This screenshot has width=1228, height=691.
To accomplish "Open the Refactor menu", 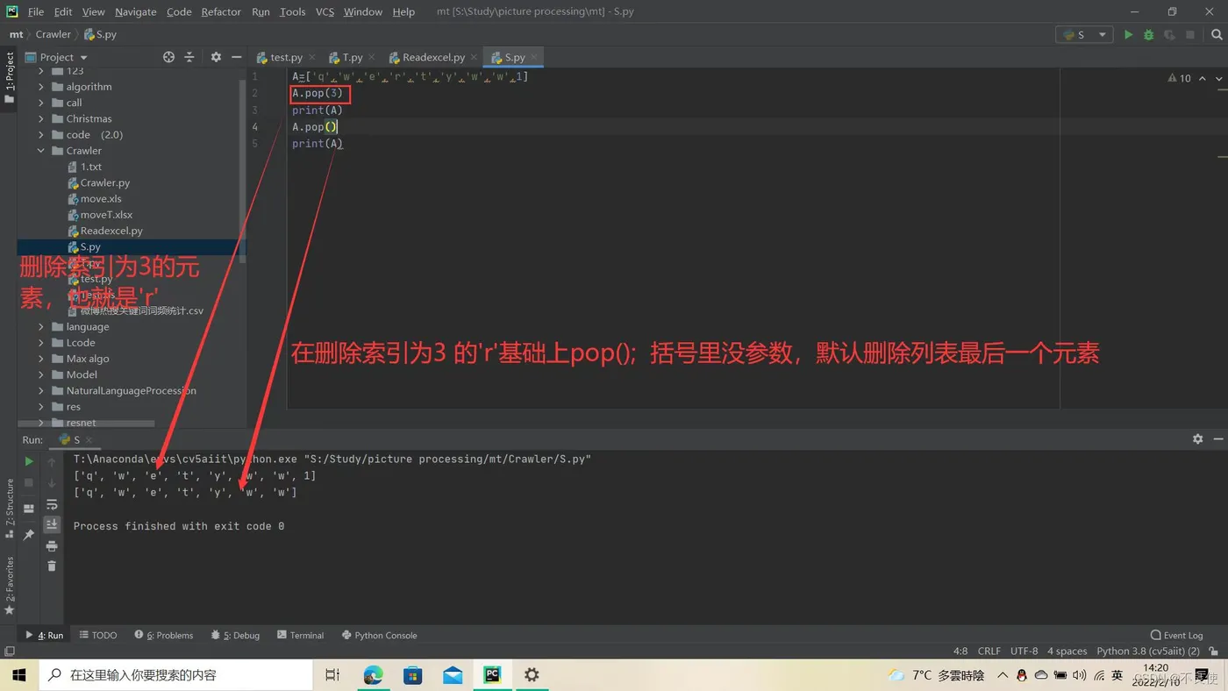I will click(x=221, y=11).
